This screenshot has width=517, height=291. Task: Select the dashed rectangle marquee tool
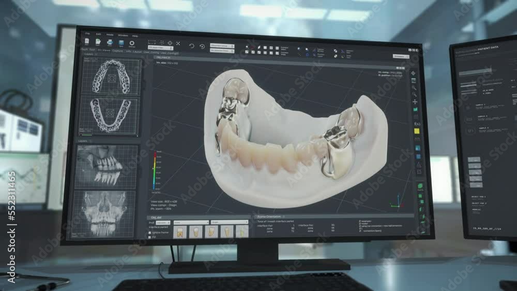152,42
